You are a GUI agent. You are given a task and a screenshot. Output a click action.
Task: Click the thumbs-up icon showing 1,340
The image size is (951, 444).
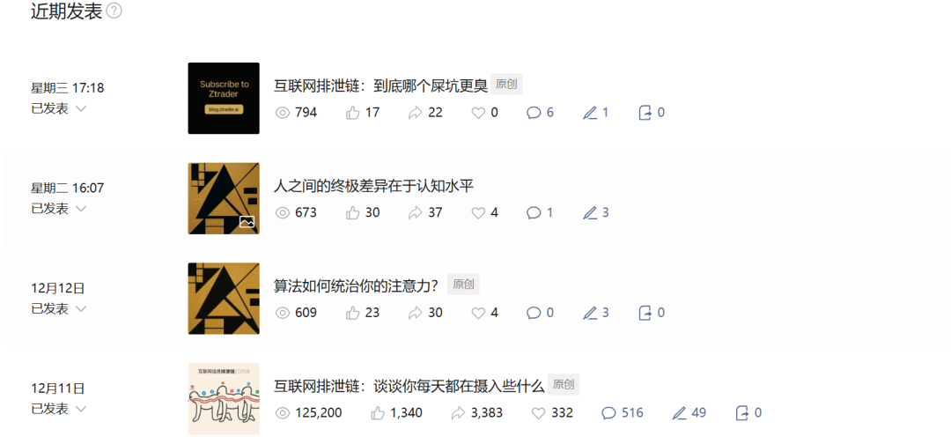(x=377, y=413)
